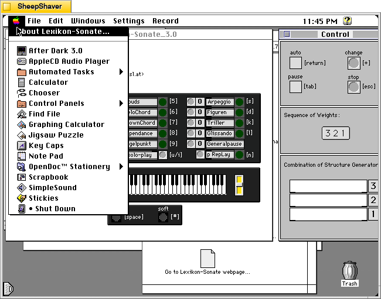Expand Control Panels submenu arrow
This screenshot has width=381, height=299.
[121, 104]
